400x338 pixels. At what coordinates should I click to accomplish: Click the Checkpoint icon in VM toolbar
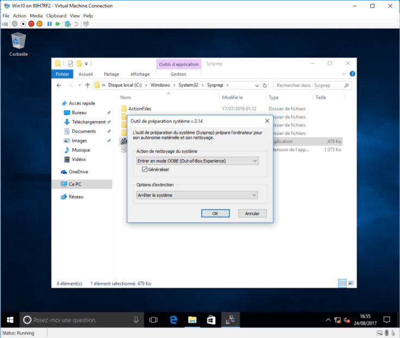pos(67,24)
